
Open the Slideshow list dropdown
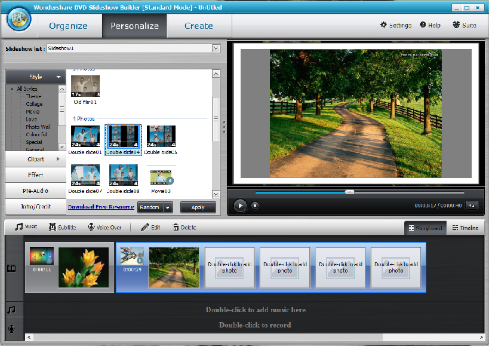pyautogui.click(x=216, y=48)
